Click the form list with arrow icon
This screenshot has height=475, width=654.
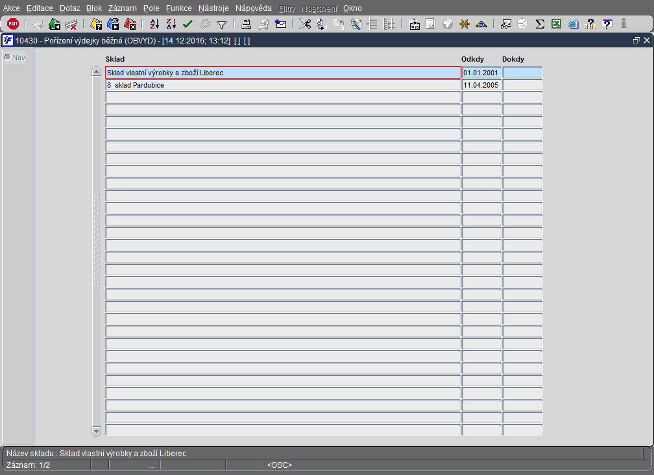[x=414, y=24]
